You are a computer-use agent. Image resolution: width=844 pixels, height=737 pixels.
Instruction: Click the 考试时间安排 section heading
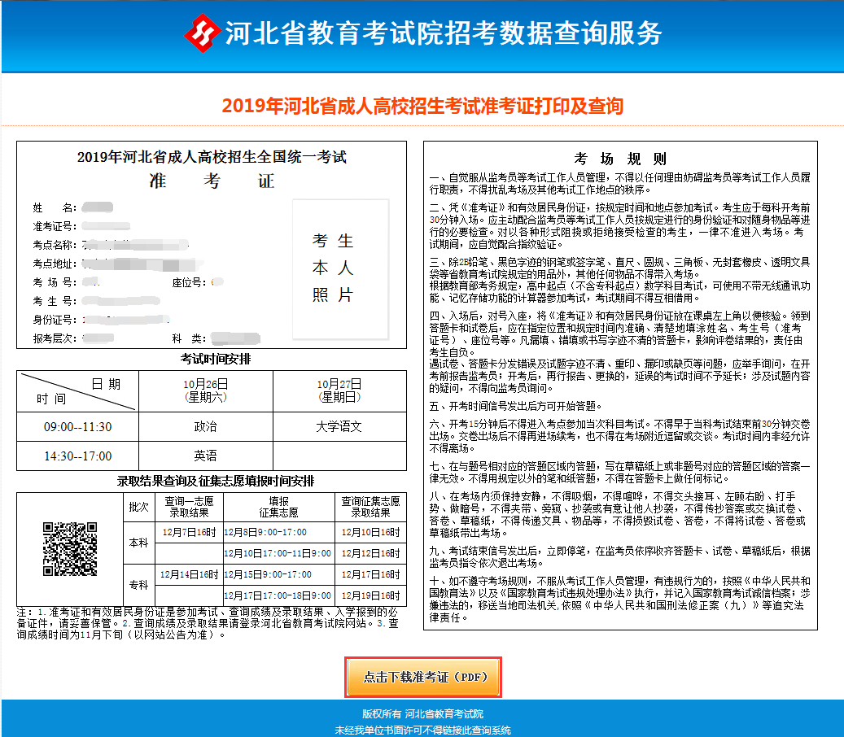[216, 359]
